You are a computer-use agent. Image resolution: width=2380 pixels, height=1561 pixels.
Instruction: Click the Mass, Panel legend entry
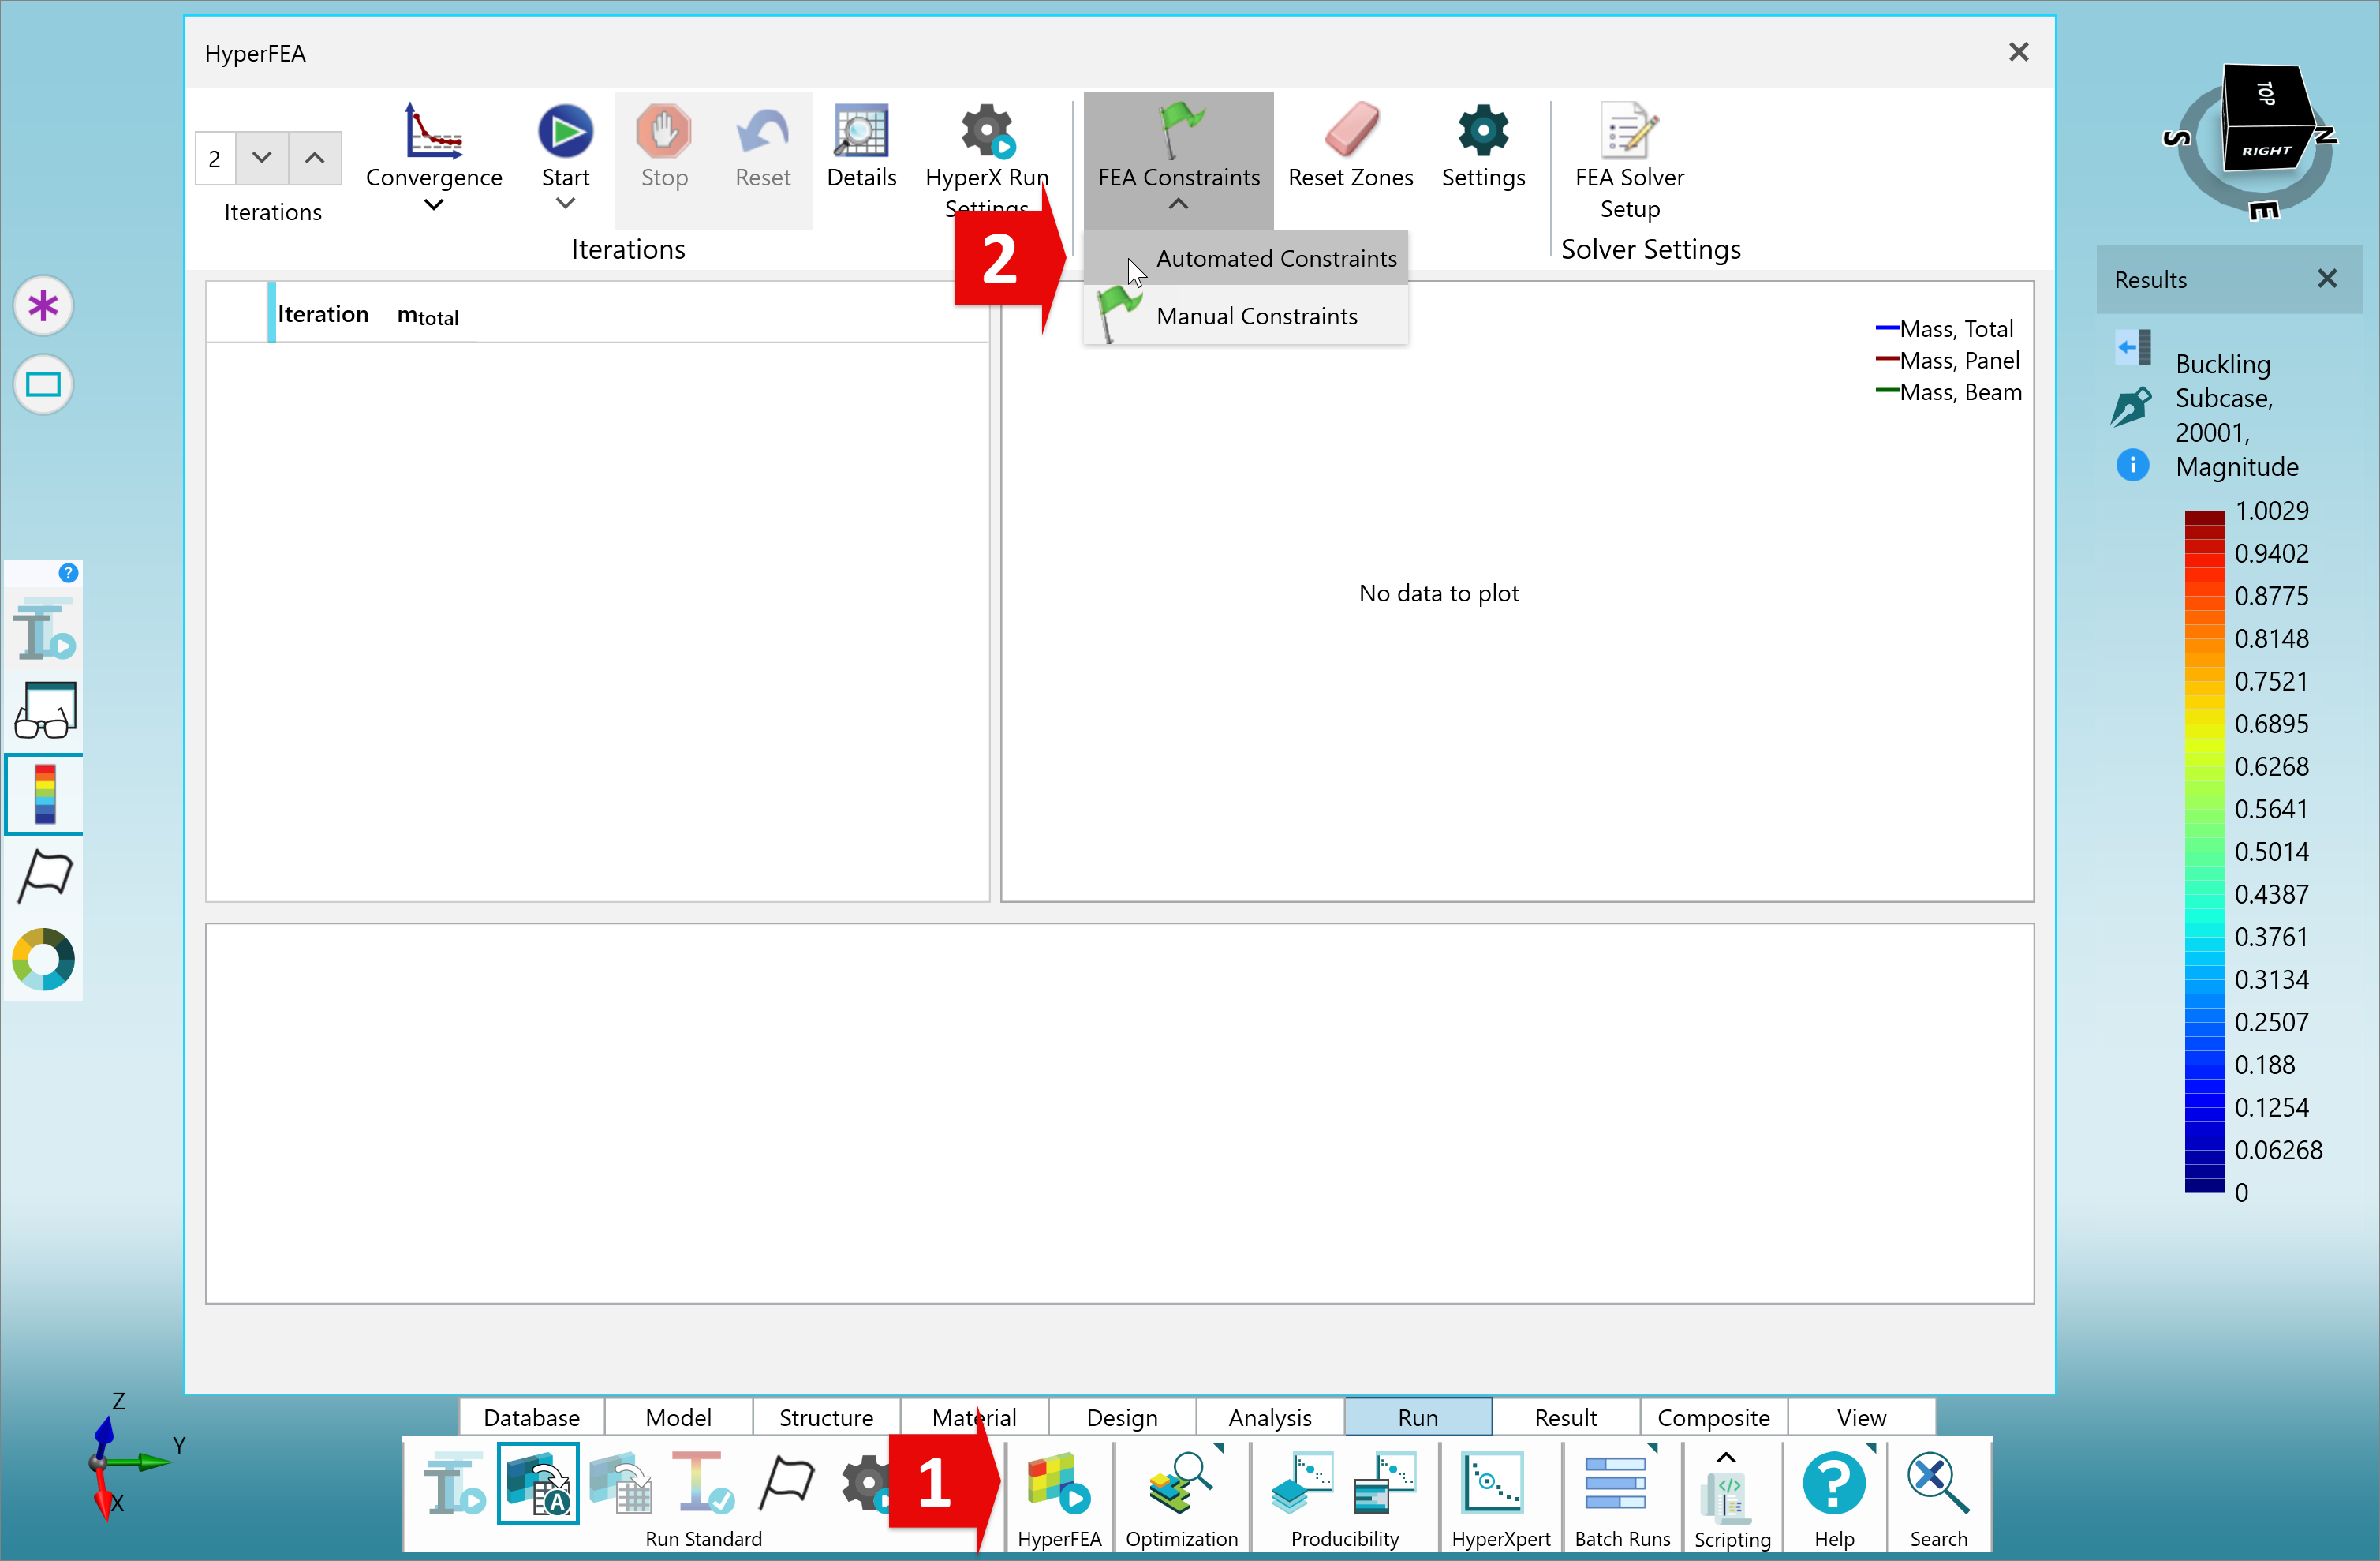coord(1948,360)
